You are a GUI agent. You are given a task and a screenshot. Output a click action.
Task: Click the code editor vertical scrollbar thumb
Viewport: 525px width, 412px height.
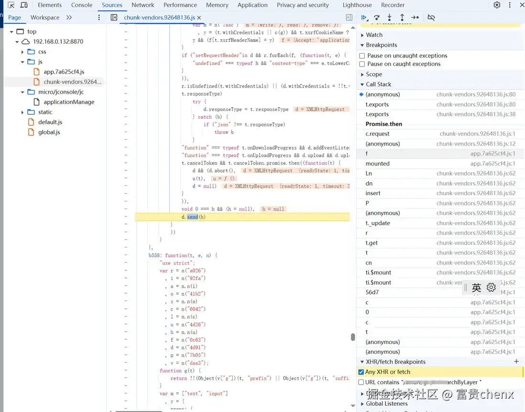(352, 337)
